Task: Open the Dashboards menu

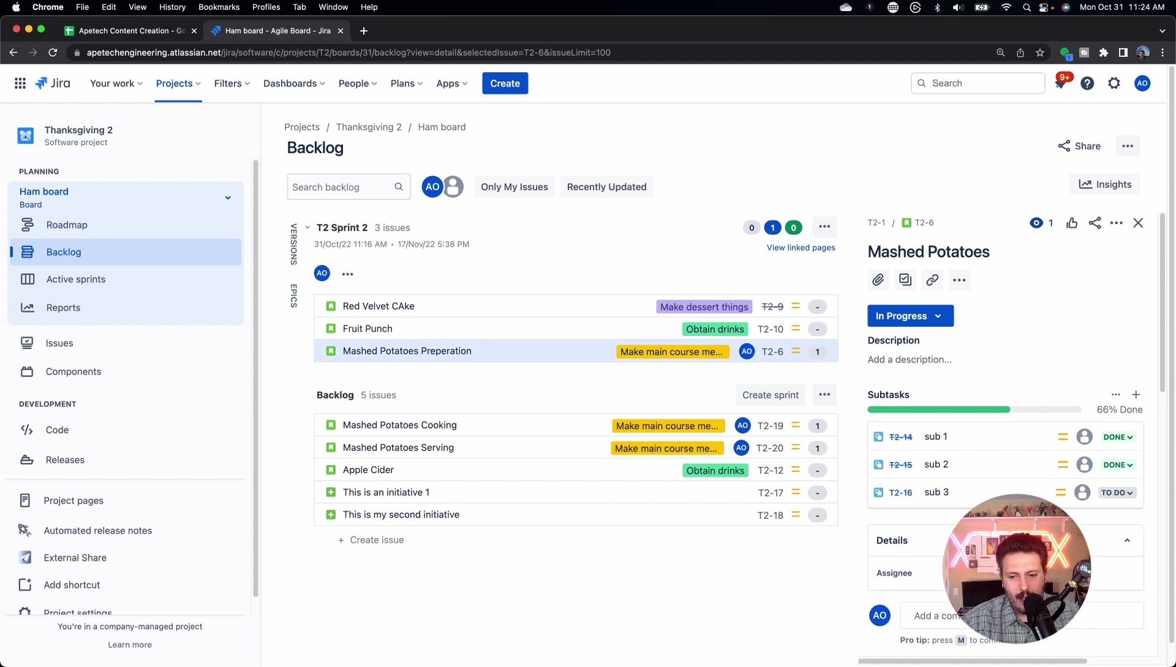Action: (294, 83)
